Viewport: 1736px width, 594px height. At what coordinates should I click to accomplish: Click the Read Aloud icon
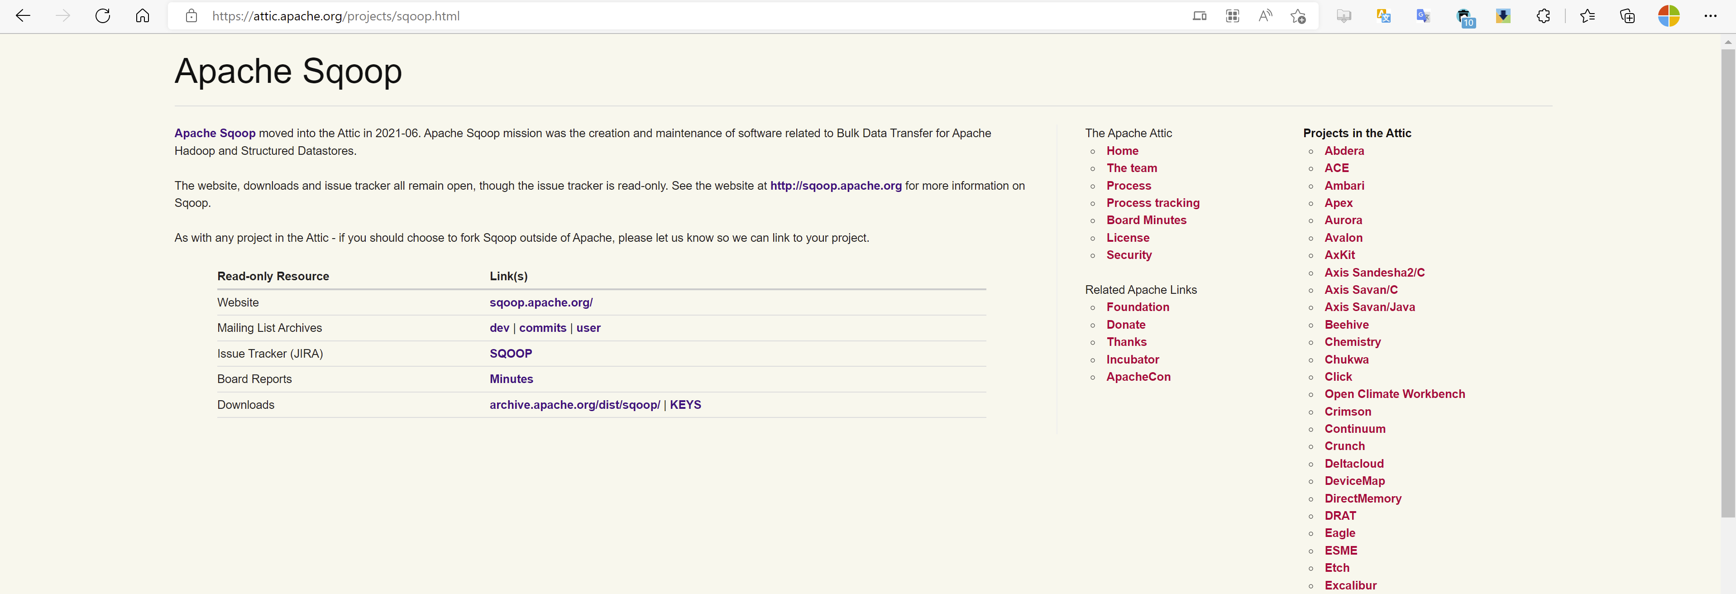[x=1265, y=16]
